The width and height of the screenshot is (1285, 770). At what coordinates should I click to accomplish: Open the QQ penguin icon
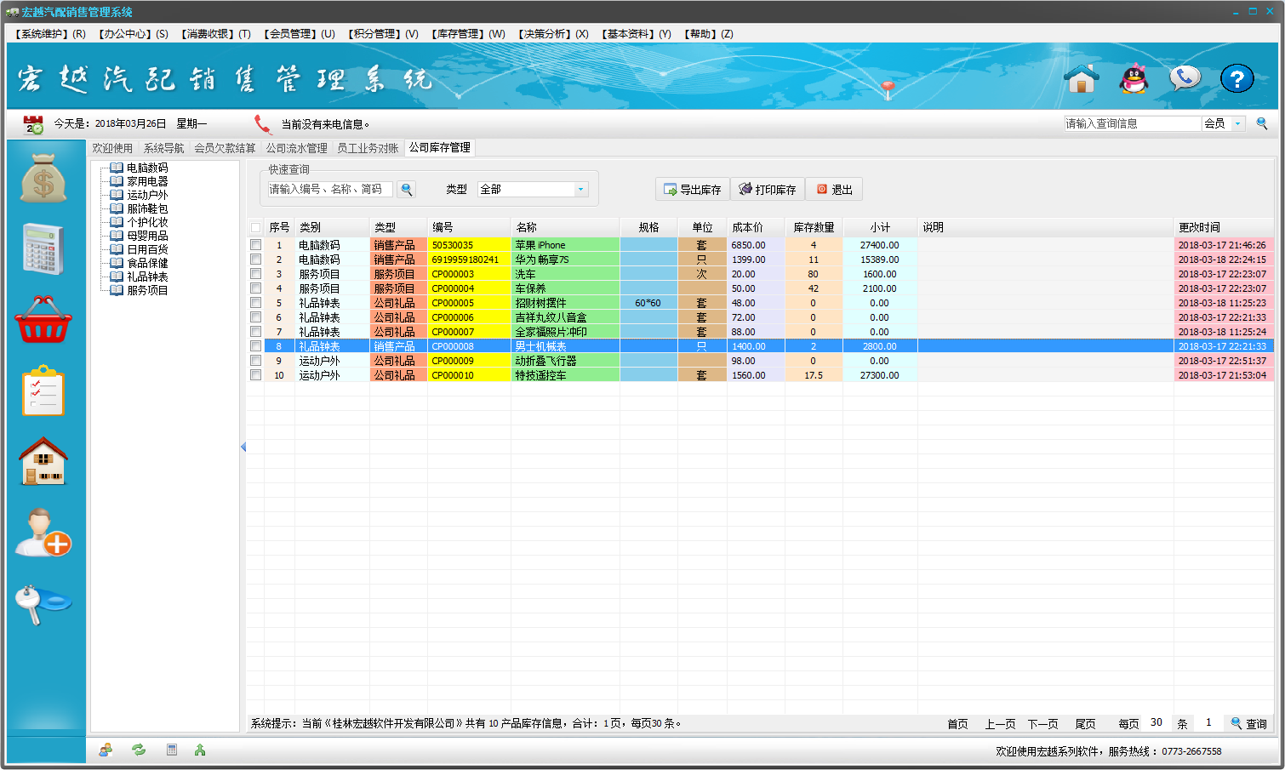[x=1134, y=79]
